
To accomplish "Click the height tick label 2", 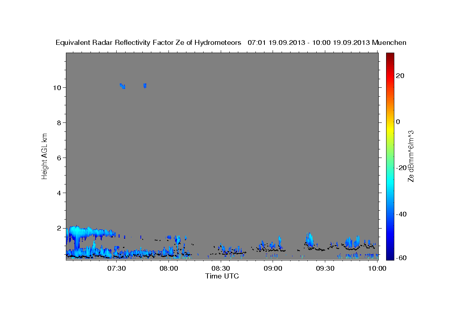I will (59, 228).
